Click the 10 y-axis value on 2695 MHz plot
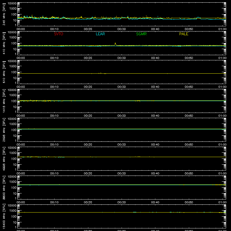 pyautogui.click(x=15, y=136)
